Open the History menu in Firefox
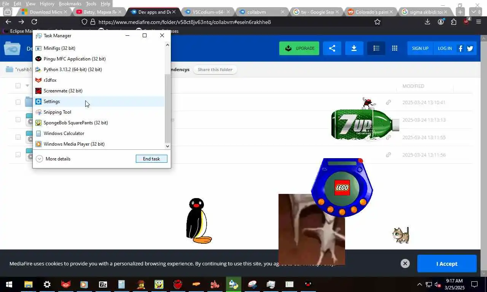 click(x=47, y=3)
